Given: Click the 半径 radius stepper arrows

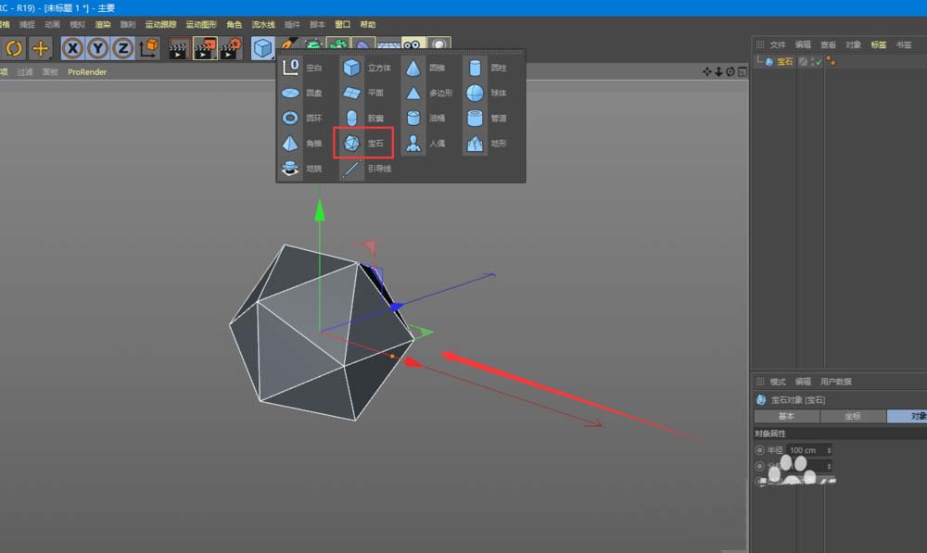Looking at the screenshot, I should (829, 450).
